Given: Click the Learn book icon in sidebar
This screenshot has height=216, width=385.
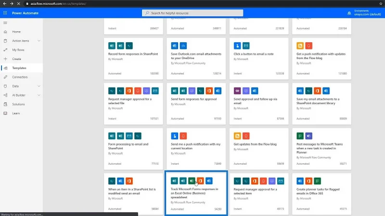Looking at the screenshot, I should pos(5,113).
